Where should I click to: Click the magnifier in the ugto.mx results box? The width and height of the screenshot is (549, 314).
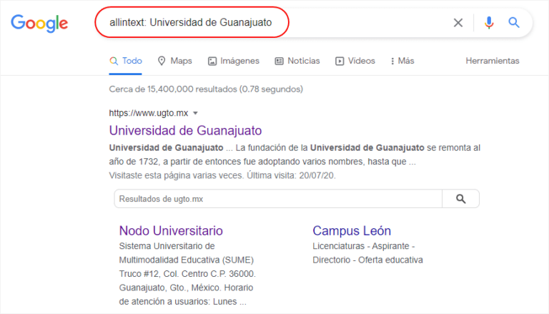point(461,199)
